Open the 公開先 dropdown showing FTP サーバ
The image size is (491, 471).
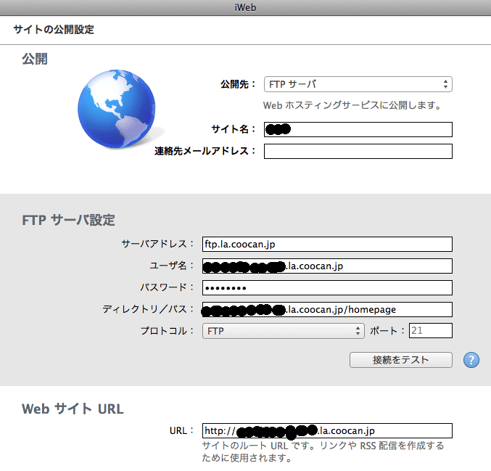[x=358, y=84]
